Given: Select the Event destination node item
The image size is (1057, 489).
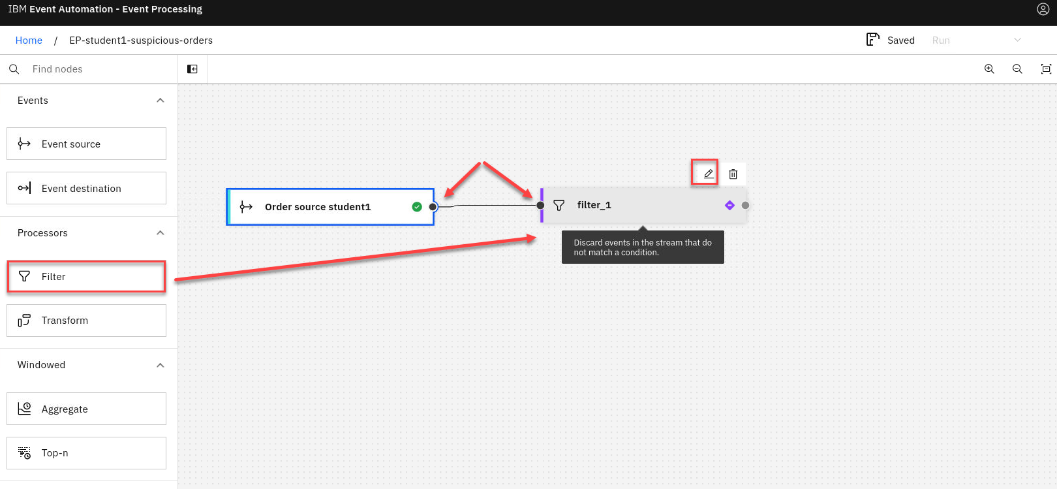Looking at the screenshot, I should pos(86,188).
